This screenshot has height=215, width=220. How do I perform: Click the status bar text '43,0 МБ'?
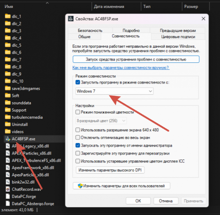coord(26,210)
